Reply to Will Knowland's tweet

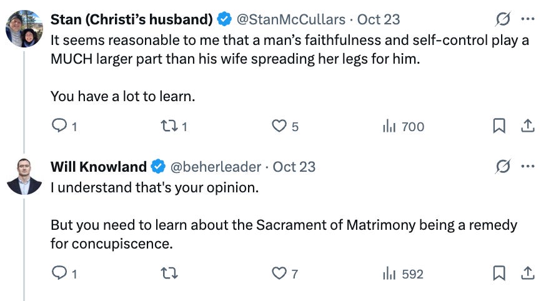pyautogui.click(x=59, y=273)
